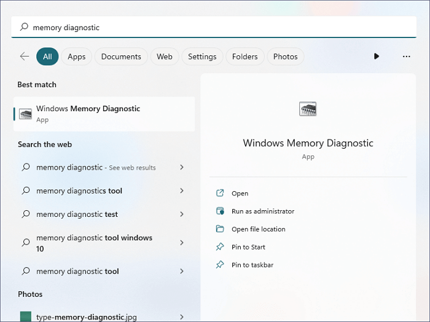This screenshot has width=430, height=322.
Task: Click the large Windows Memory Diagnostic chip icon
Action: [x=308, y=110]
